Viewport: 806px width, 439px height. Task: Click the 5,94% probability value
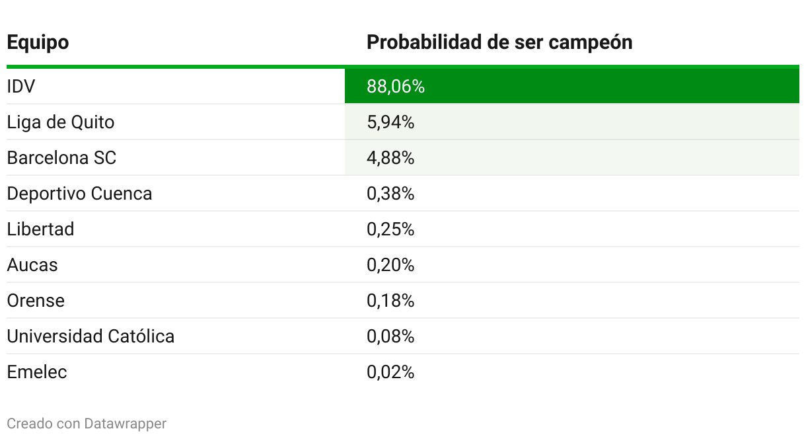390,122
